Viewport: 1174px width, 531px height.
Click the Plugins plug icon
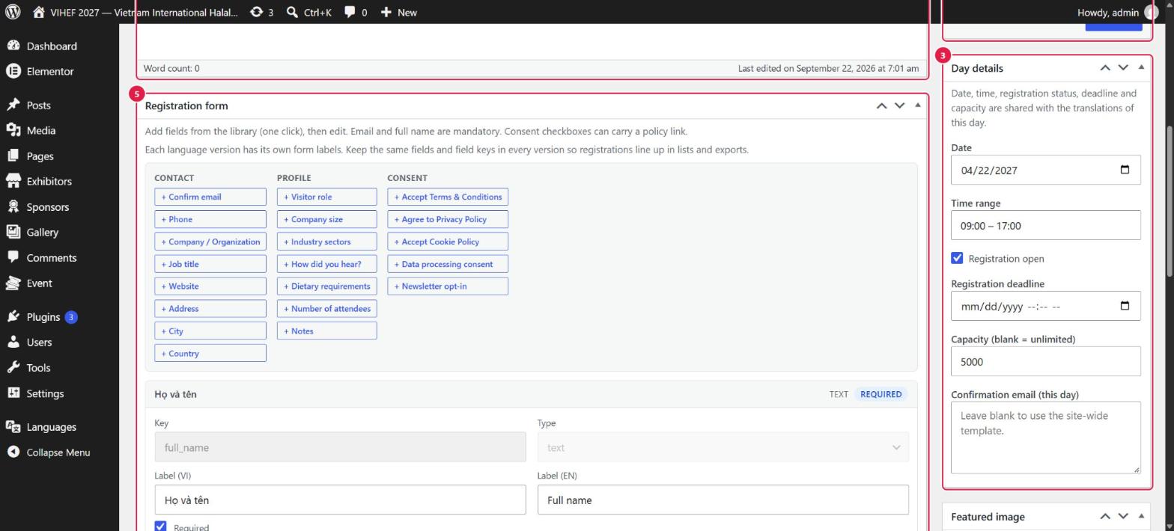pyautogui.click(x=13, y=316)
